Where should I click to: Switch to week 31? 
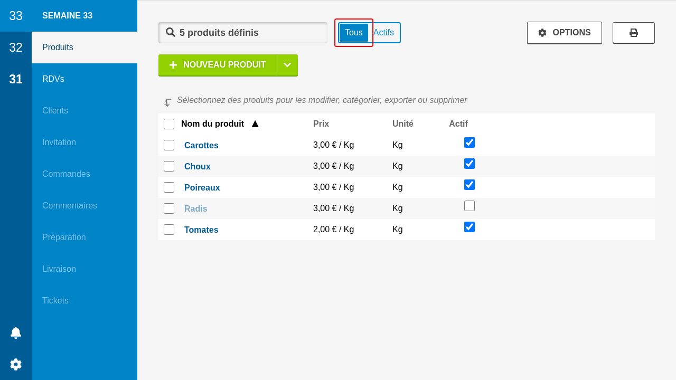pyautogui.click(x=16, y=79)
